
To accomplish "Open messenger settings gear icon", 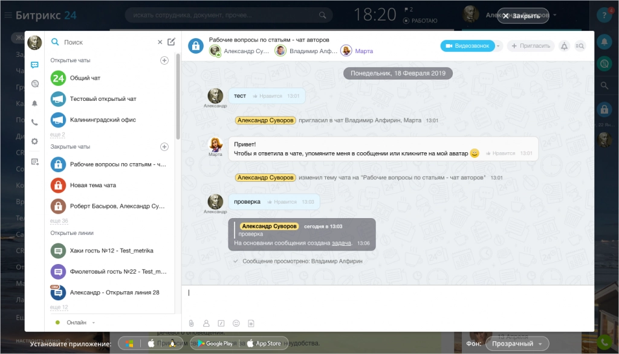I will click(x=34, y=141).
